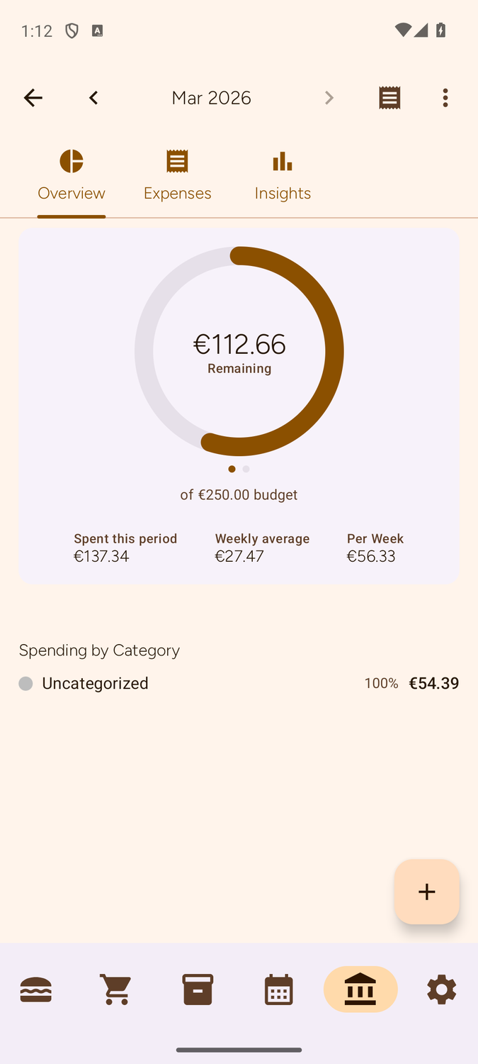
Task: Select the second carousel page dot
Action: (x=246, y=469)
